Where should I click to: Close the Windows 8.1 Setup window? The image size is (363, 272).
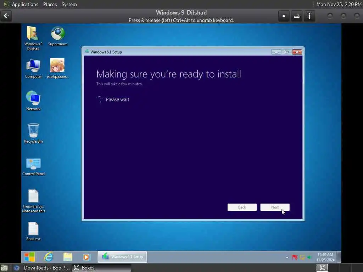click(x=297, y=52)
